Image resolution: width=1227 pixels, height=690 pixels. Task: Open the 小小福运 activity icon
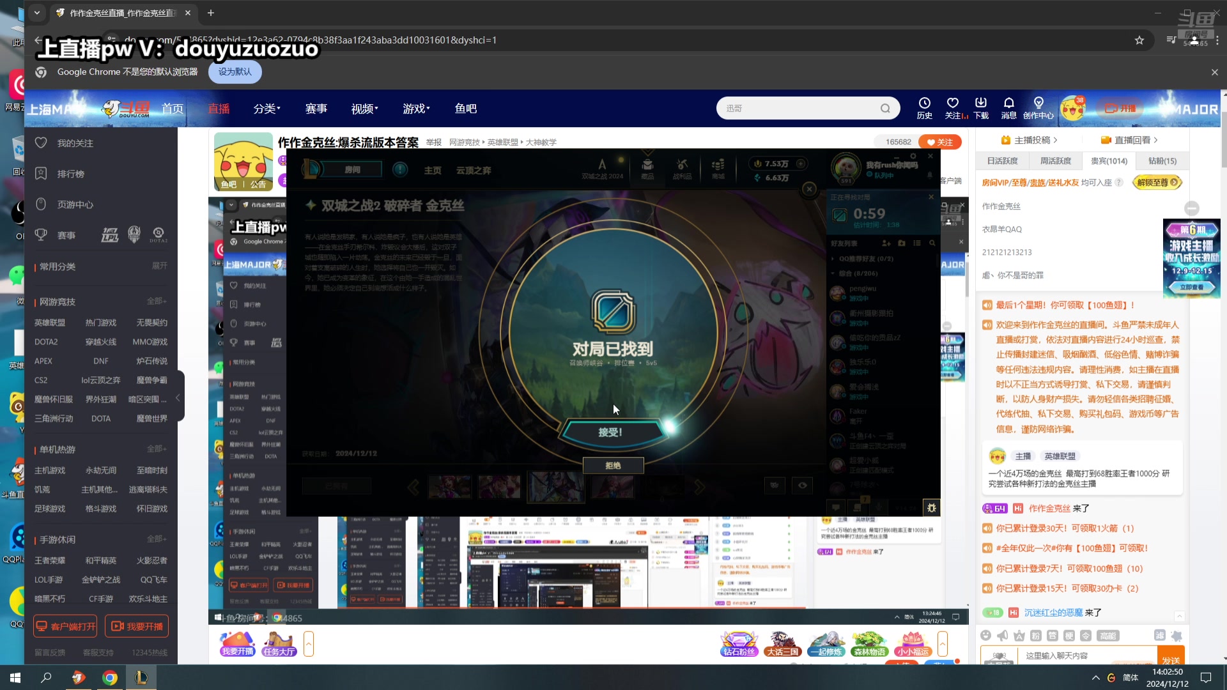click(x=913, y=644)
